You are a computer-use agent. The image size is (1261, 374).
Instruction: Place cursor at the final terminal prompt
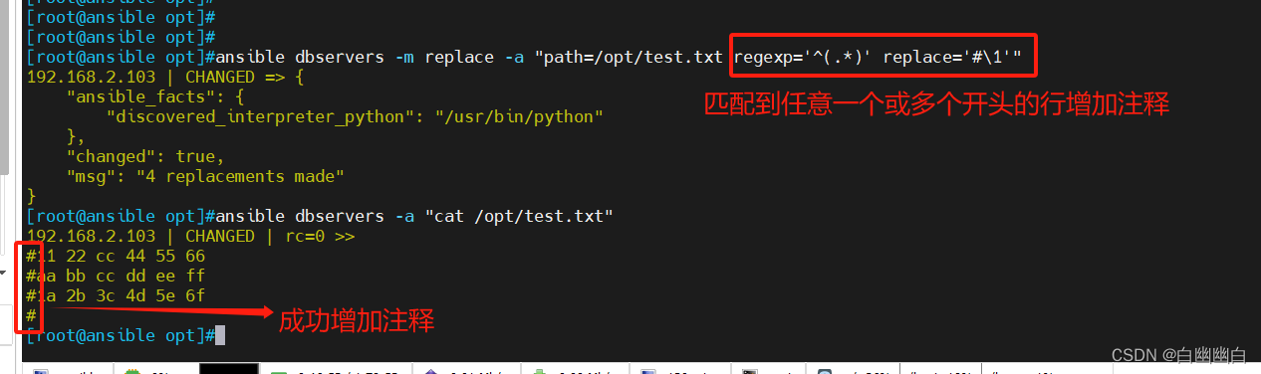tap(220, 335)
